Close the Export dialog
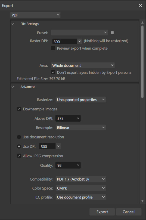 pyautogui.click(x=140, y=5)
